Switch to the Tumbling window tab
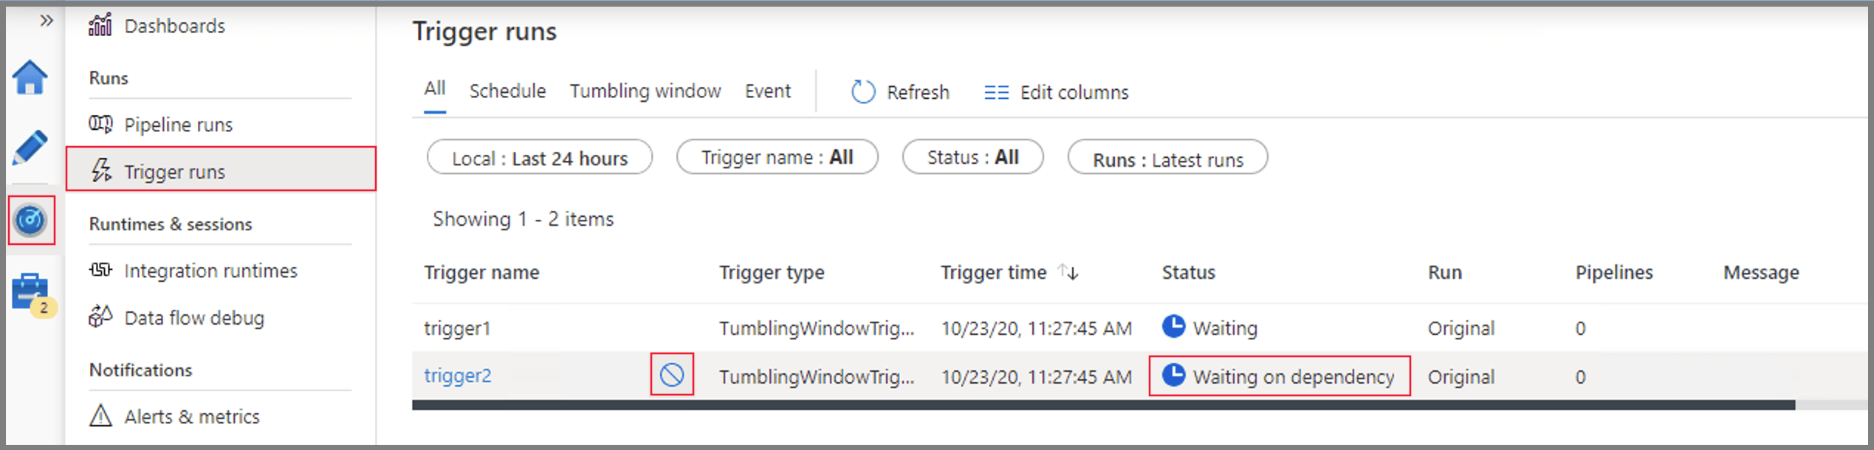 pos(645,90)
